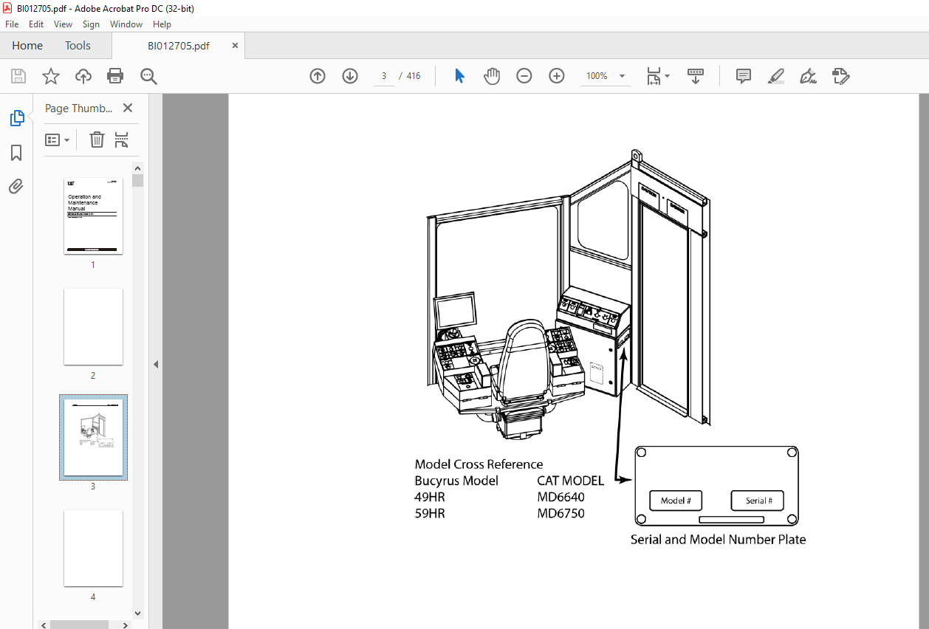Screen dimensions: 929x629
Task: Open the Help menu
Action: (x=162, y=24)
